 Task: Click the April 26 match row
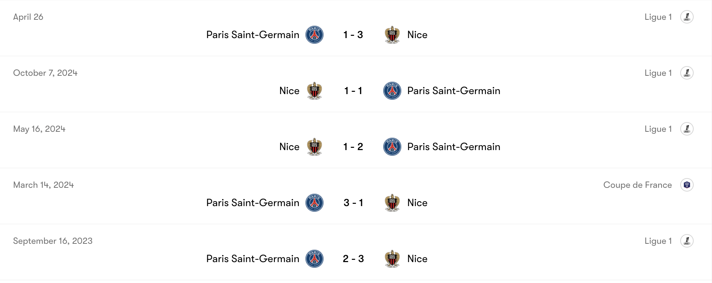click(355, 28)
